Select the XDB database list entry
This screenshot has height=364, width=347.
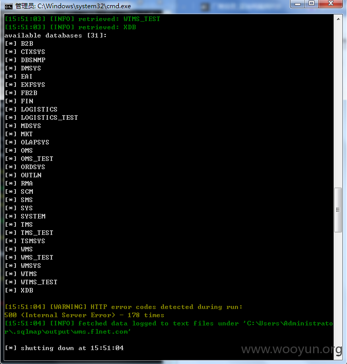[x=19, y=290]
